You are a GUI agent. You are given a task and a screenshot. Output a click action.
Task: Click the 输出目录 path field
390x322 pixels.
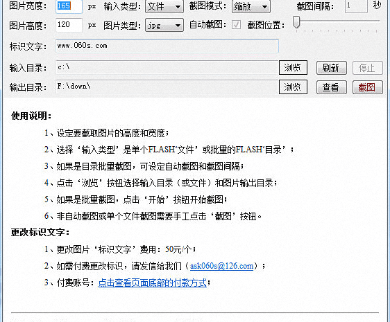167,87
